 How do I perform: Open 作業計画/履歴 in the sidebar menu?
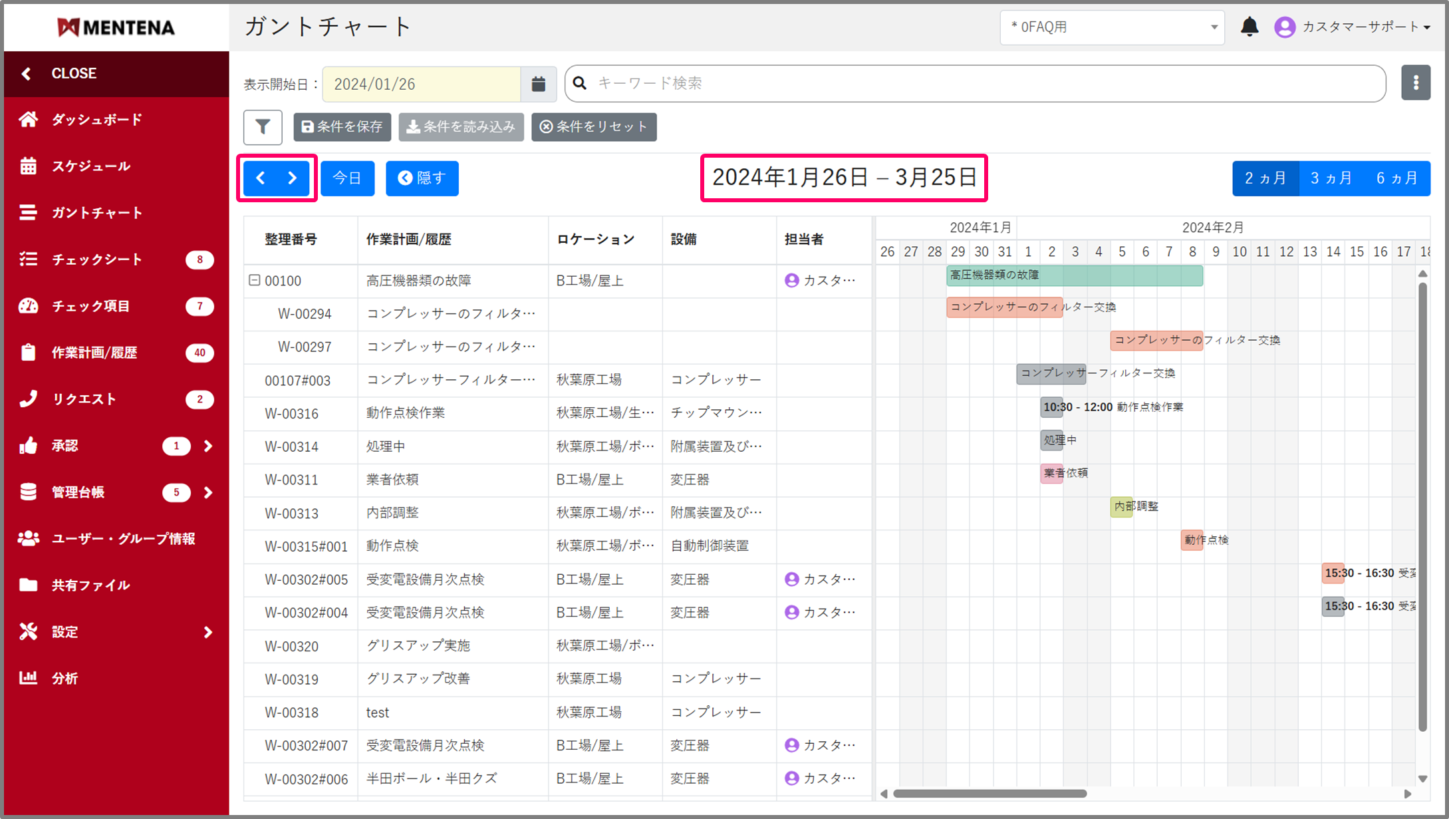tap(94, 353)
